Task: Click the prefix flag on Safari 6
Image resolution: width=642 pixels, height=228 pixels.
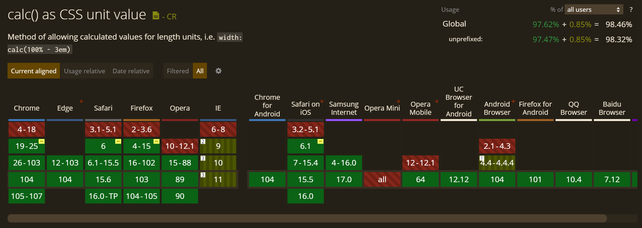Action: pyautogui.click(x=118, y=141)
